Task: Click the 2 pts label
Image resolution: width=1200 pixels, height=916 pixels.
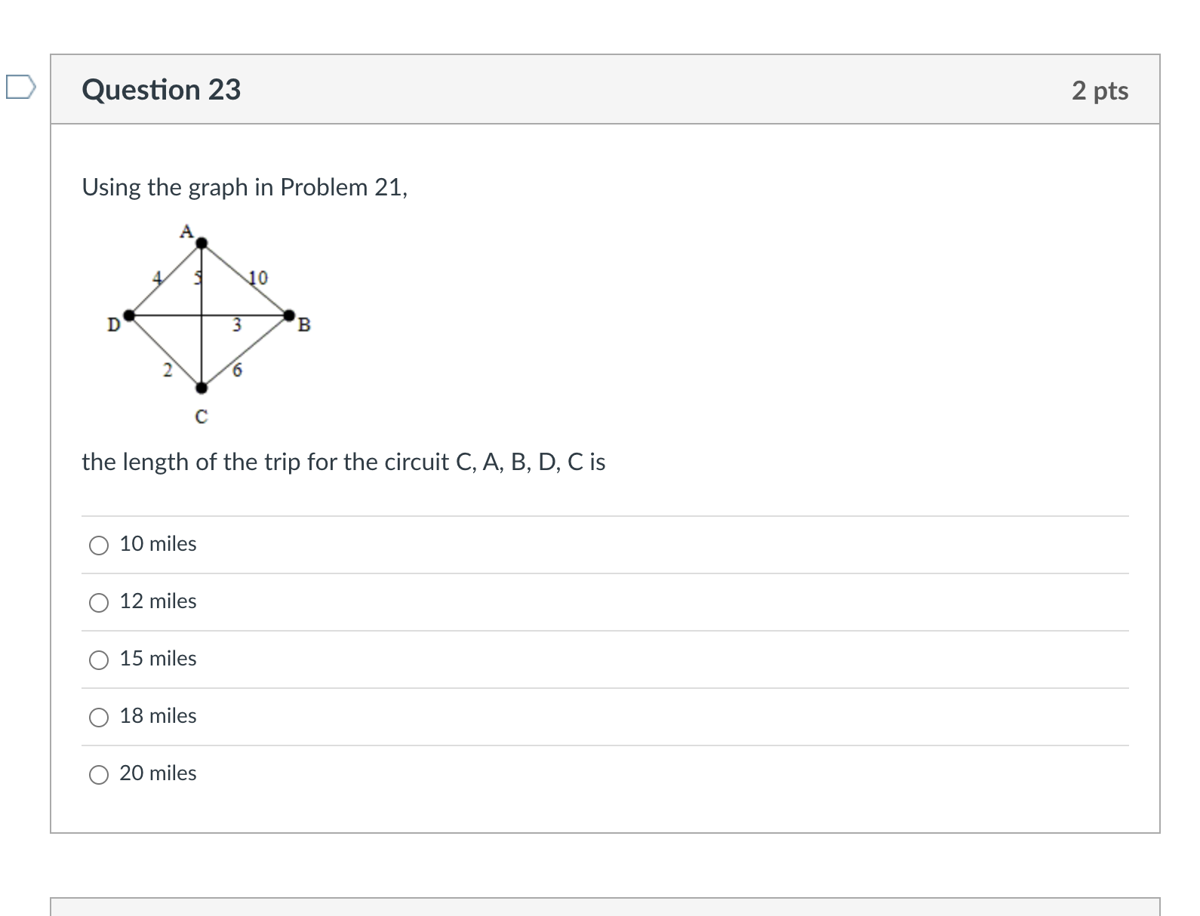Action: coord(1101,90)
